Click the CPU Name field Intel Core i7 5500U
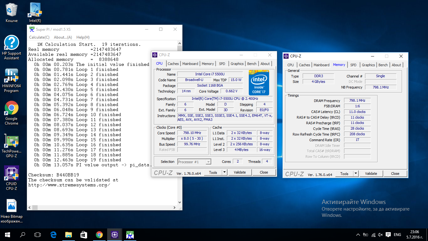 (210, 74)
